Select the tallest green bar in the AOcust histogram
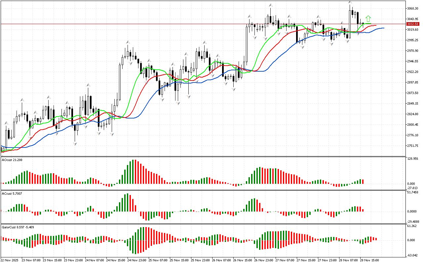This screenshot has height=264, width=423. pyautogui.click(x=133, y=172)
